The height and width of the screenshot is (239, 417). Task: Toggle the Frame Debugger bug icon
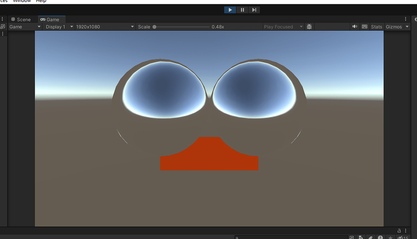[309, 27]
